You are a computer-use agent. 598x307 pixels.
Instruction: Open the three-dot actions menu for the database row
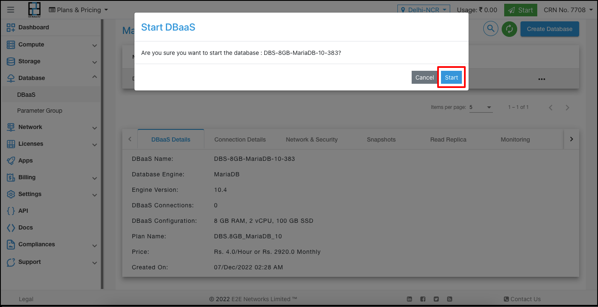(x=542, y=79)
